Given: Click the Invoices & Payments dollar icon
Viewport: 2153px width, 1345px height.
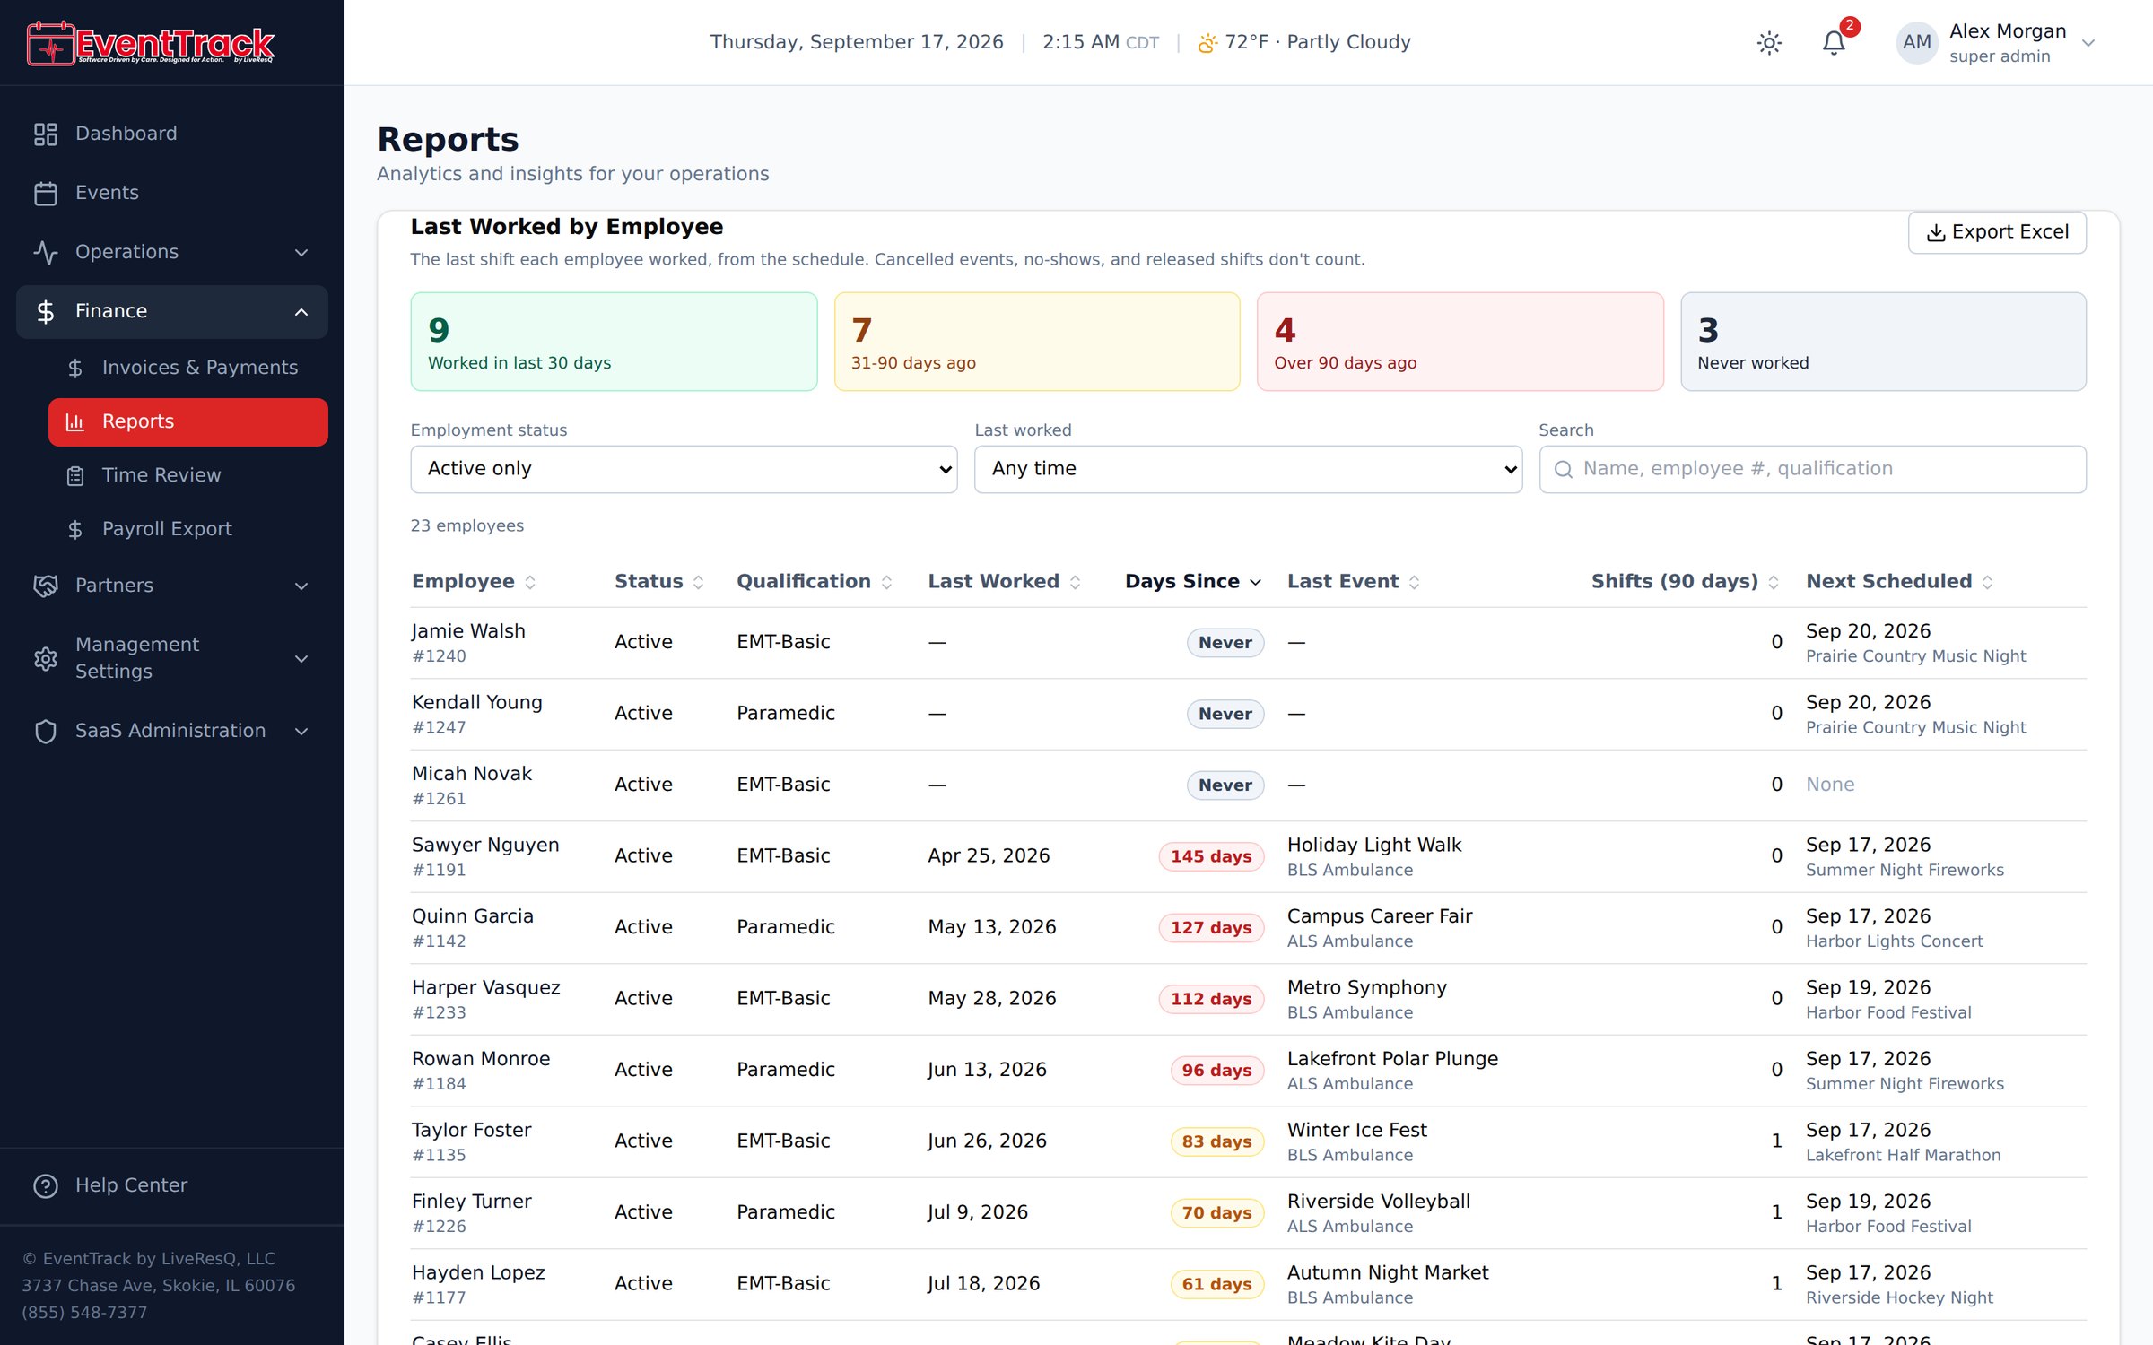Looking at the screenshot, I should [75, 368].
